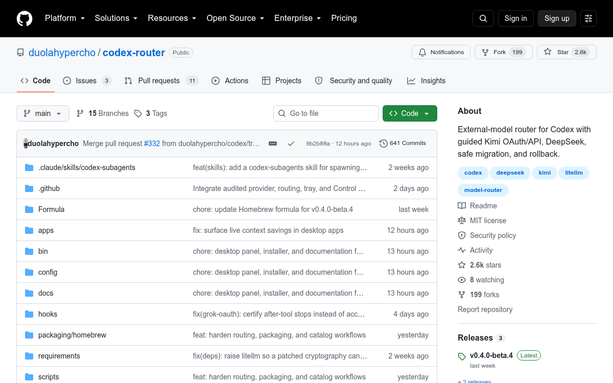Expand the Platform menu in header
The width and height of the screenshot is (613, 383).
[64, 18]
